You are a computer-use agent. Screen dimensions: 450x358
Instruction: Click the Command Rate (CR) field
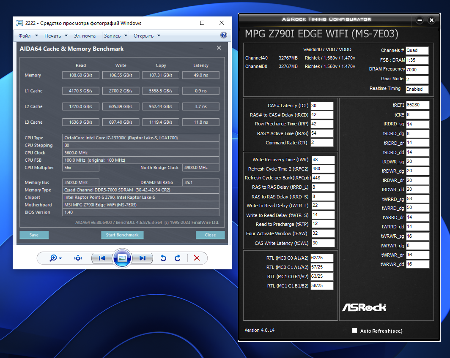point(322,143)
